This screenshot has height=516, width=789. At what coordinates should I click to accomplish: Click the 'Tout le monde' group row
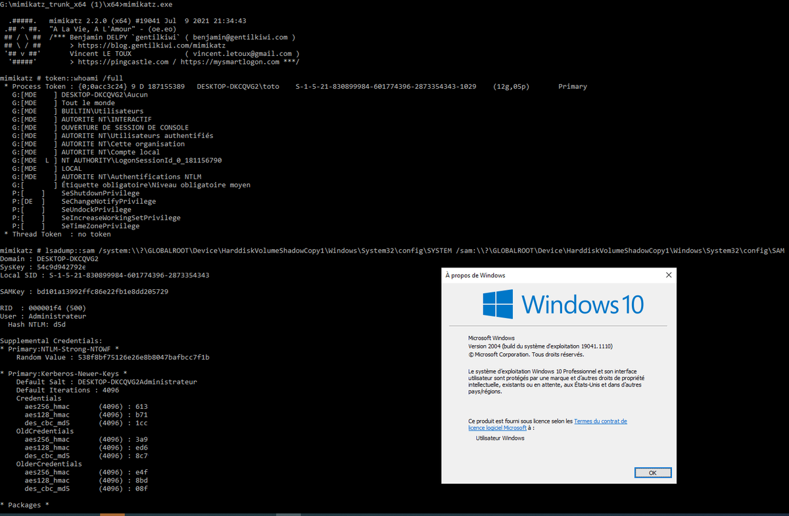tap(64, 103)
